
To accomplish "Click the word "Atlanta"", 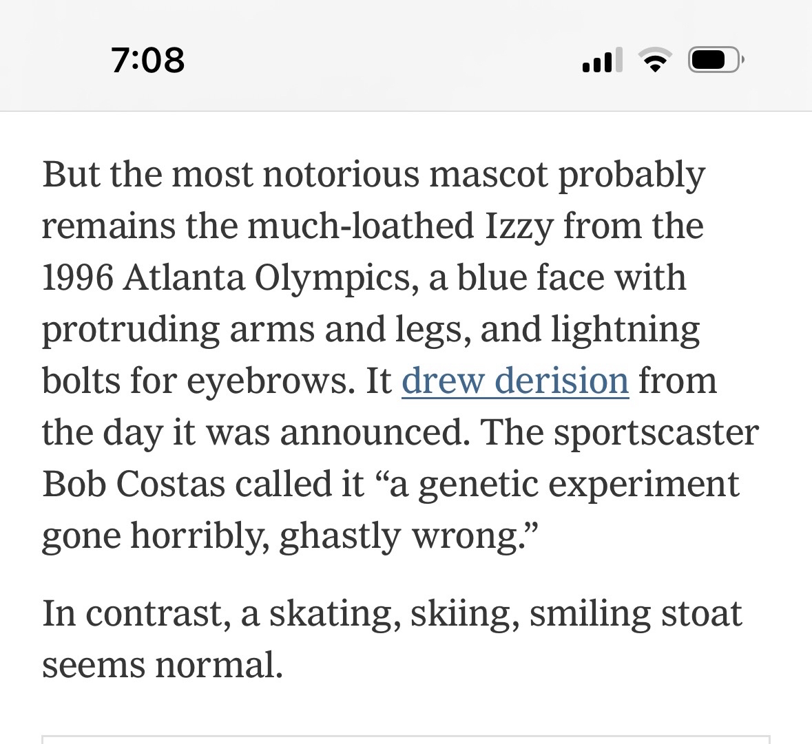I will pyautogui.click(x=183, y=277).
